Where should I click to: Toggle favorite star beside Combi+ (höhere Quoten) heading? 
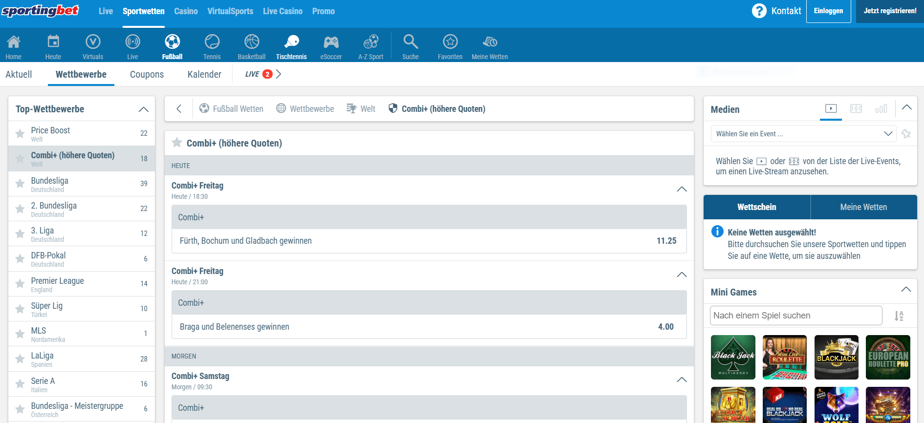coord(177,143)
